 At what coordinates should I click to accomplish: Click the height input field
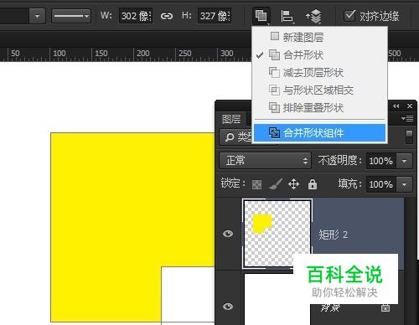(215, 16)
